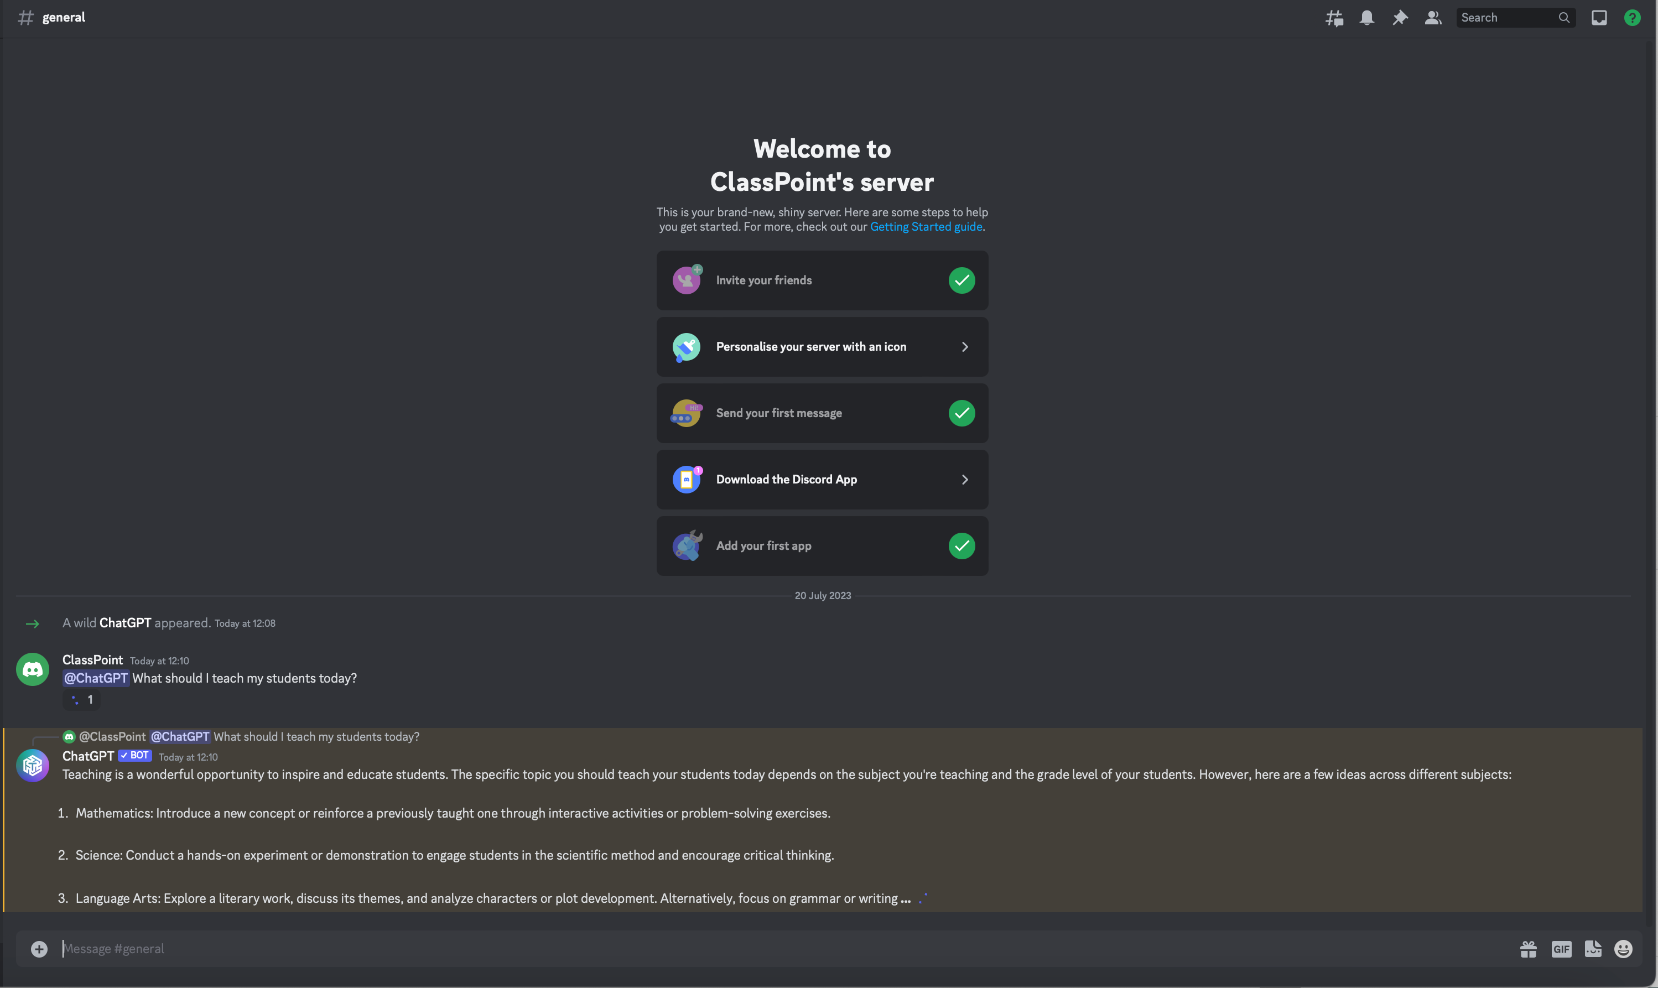Click the gift icon in message bar
1658x988 pixels.
[1526, 949]
